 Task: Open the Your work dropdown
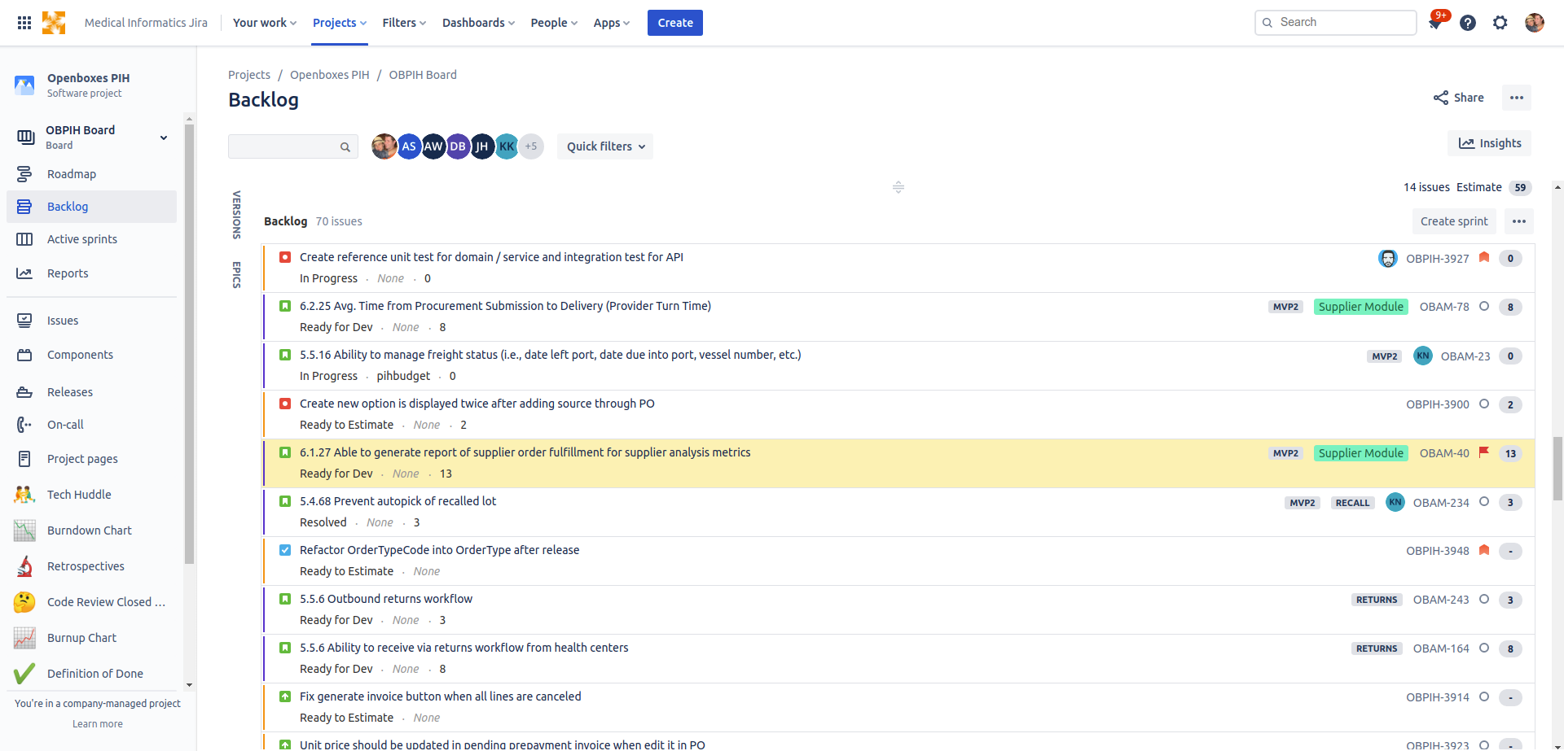pyautogui.click(x=265, y=23)
